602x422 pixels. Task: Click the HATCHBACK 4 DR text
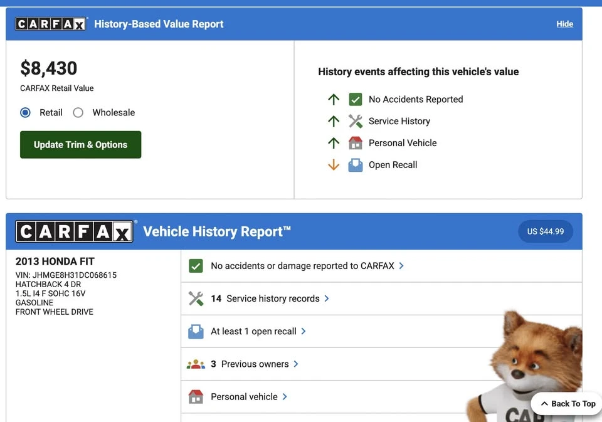48,284
